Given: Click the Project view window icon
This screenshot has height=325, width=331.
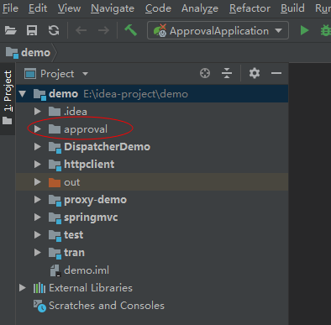Looking at the screenshot, I should coord(30,74).
